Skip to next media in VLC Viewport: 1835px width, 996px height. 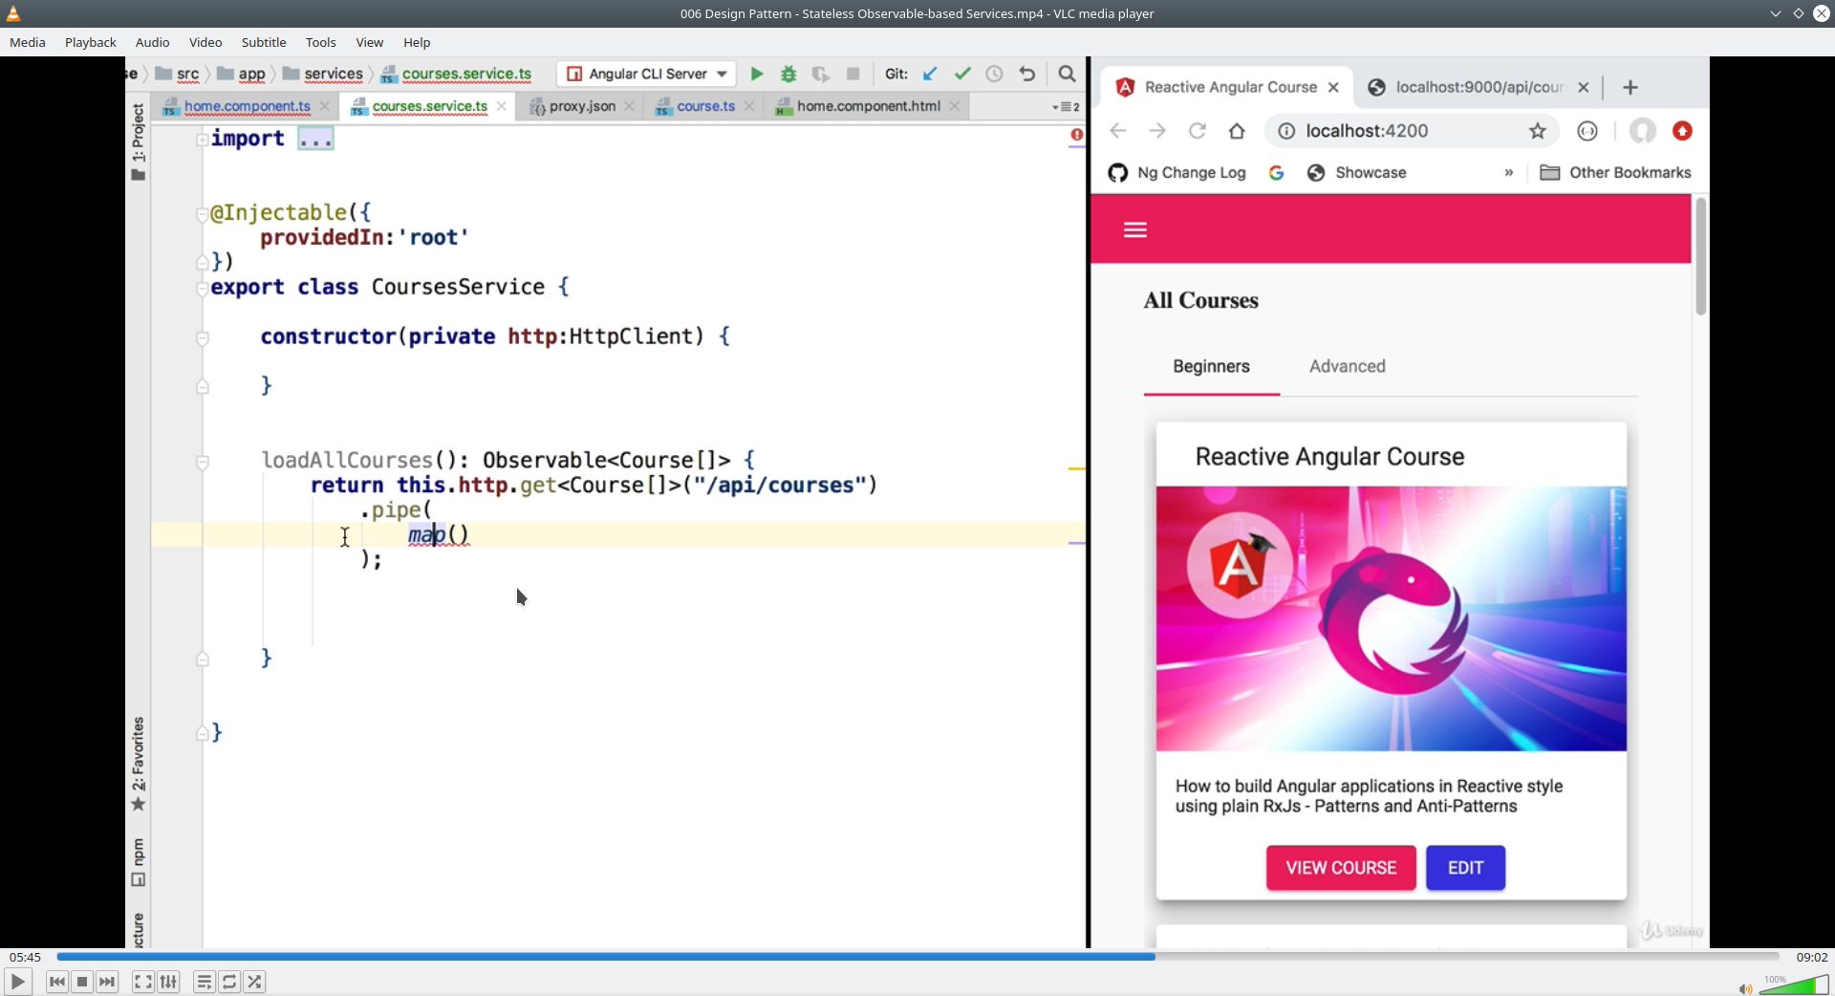(107, 982)
